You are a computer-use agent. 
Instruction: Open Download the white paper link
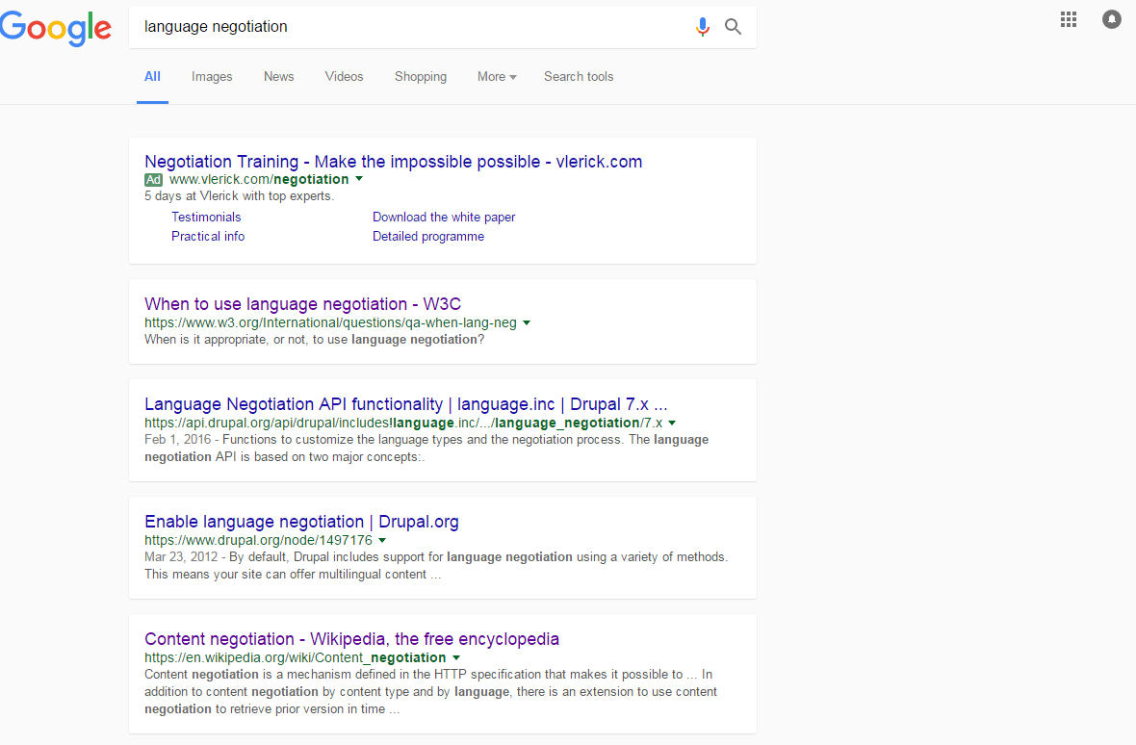444,218
